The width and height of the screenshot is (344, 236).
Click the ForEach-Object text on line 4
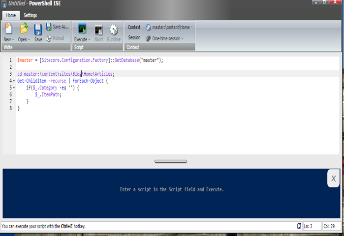88,81
